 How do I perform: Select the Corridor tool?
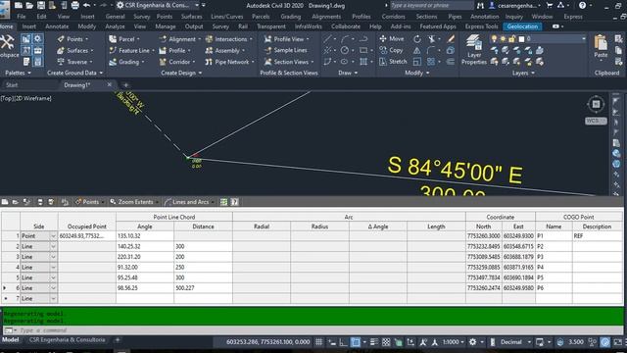pos(177,62)
